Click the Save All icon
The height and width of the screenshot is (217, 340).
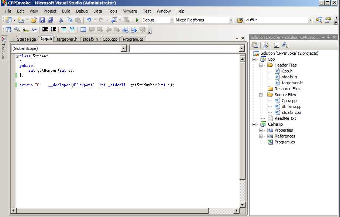51,20
